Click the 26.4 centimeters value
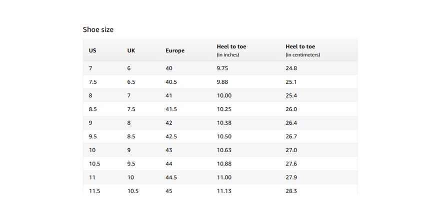 coord(291,123)
